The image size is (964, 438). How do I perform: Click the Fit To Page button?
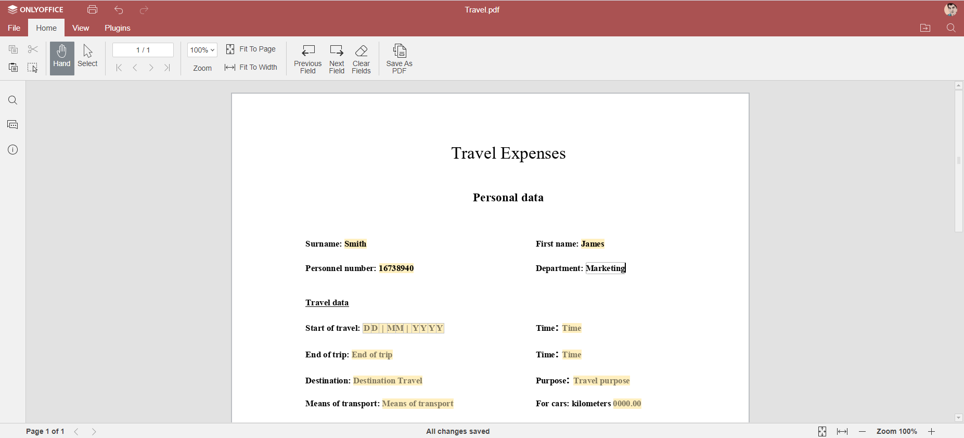[251, 49]
